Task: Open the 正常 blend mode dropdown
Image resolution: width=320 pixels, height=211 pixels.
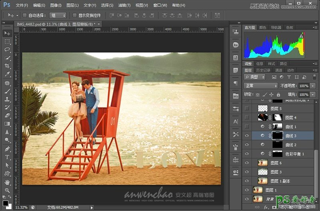Action: point(261,86)
